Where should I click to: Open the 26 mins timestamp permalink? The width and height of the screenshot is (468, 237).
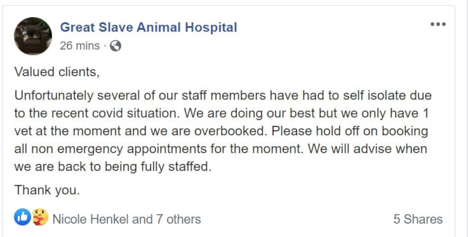[x=79, y=46]
